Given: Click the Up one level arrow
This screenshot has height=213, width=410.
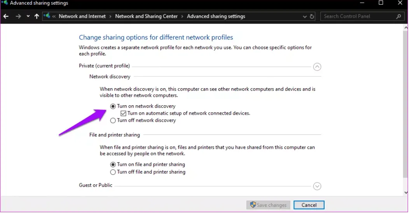Looking at the screenshot, I should point(37,16).
